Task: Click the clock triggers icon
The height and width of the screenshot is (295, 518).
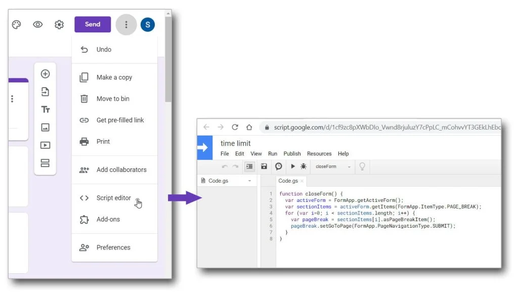Action: [279, 166]
